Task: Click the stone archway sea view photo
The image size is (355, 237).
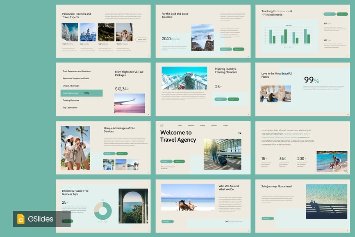Action: coord(133,206)
